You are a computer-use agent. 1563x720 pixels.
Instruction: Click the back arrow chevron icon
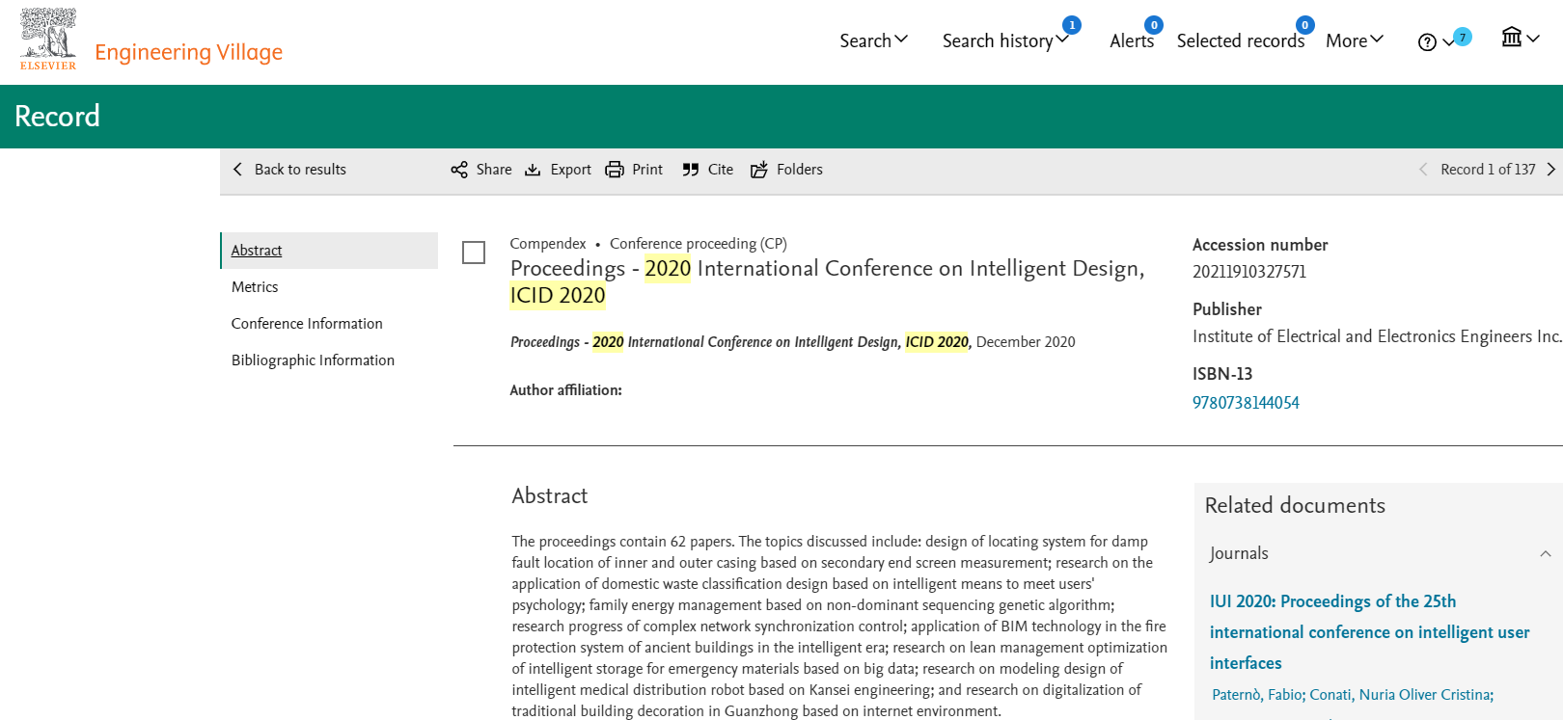[237, 170]
